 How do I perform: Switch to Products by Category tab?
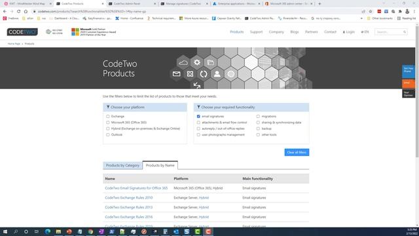click(122, 165)
